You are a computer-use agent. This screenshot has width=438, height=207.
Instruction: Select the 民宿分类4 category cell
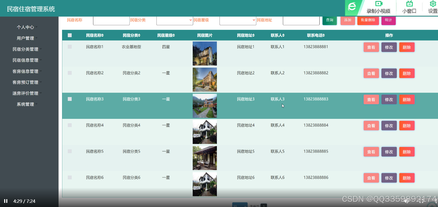click(131, 125)
